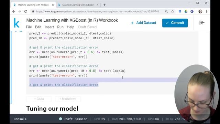Open the Google Drive extension icon
The image size is (220, 124).
(186, 11)
